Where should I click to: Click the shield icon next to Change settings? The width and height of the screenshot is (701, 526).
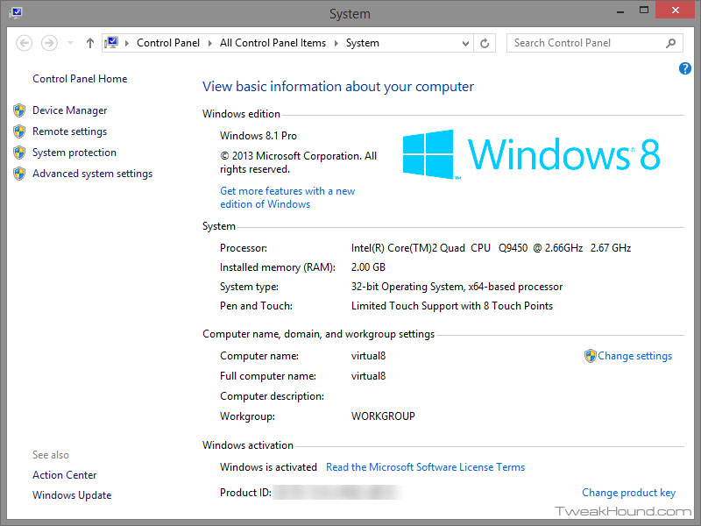click(x=591, y=356)
